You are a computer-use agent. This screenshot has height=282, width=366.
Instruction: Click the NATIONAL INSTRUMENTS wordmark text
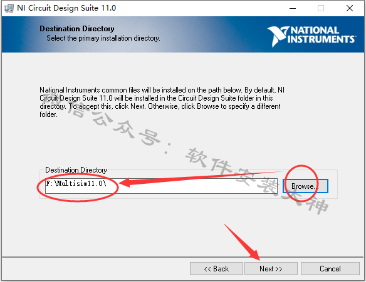point(322,34)
